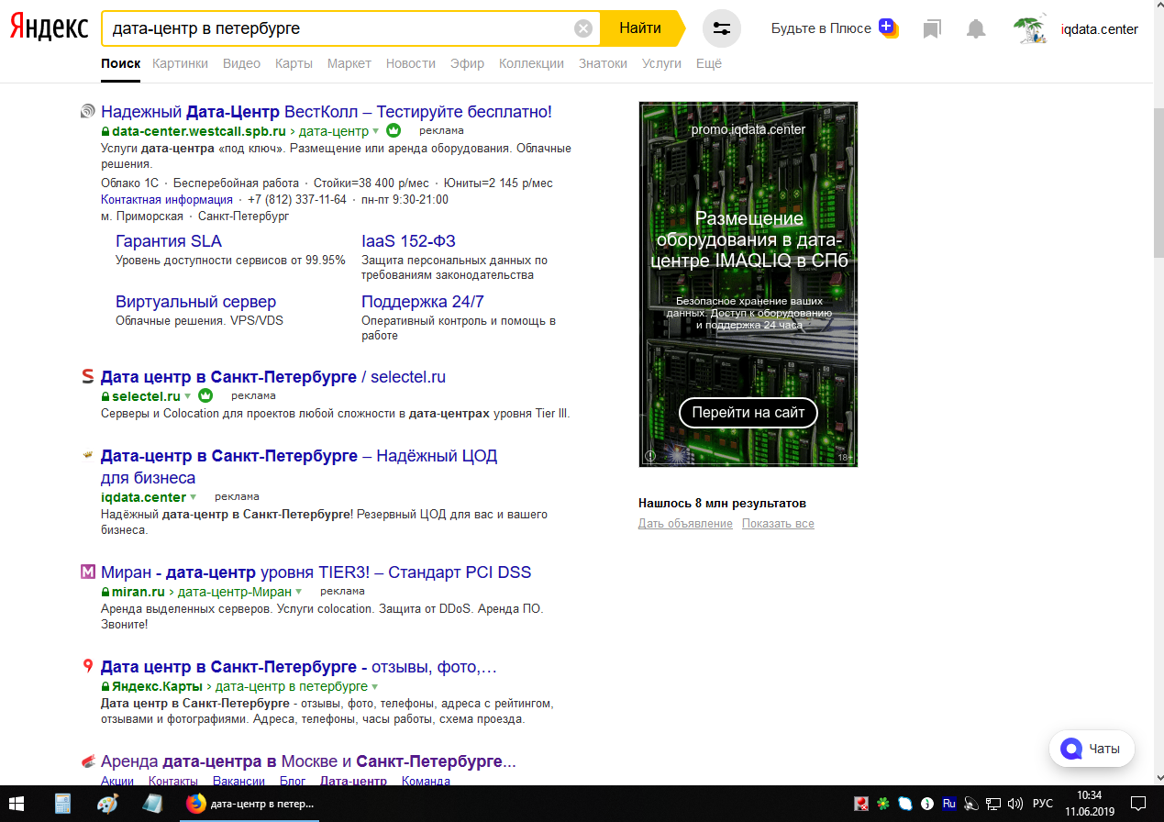This screenshot has height=822, width=1164.
Task: Switch to the Новости tab
Action: tap(411, 63)
